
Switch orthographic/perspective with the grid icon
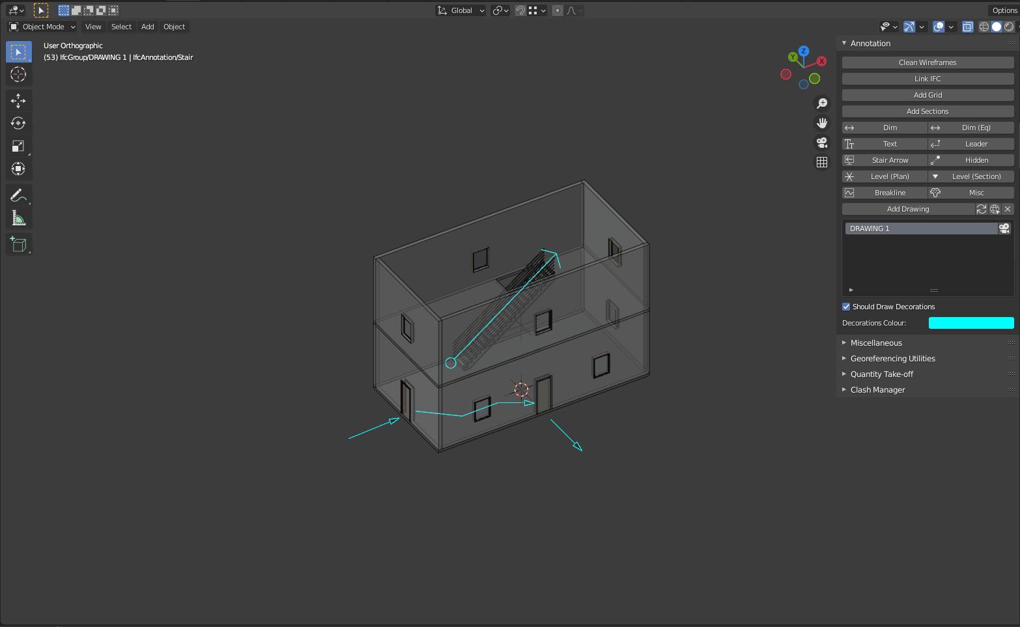[822, 162]
